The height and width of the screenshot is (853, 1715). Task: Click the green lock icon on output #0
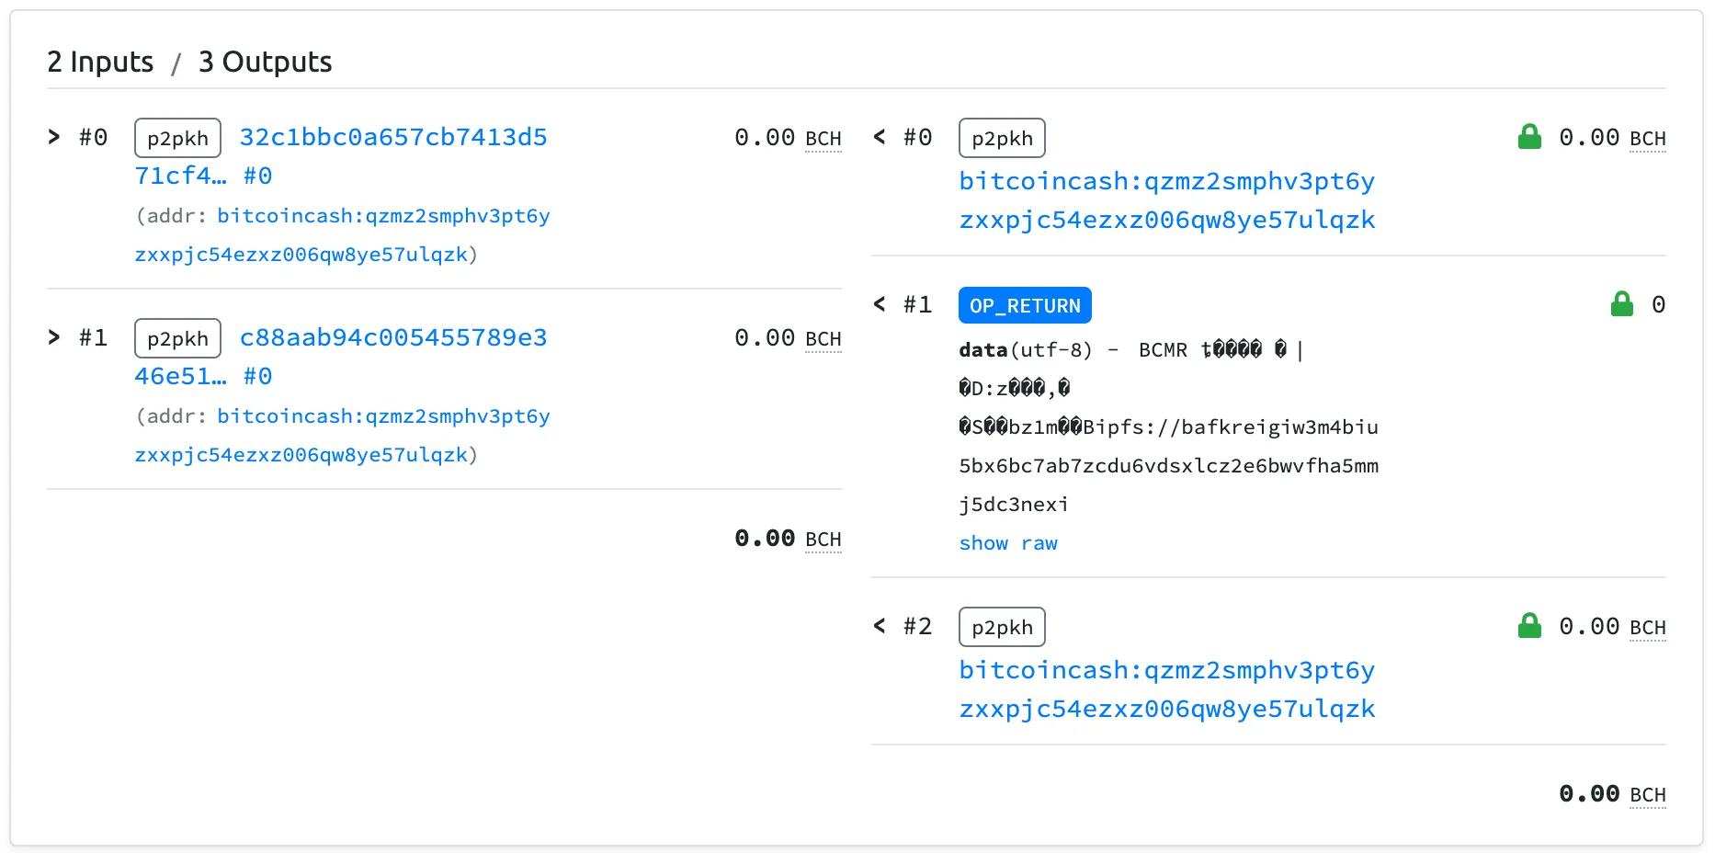[x=1529, y=137]
